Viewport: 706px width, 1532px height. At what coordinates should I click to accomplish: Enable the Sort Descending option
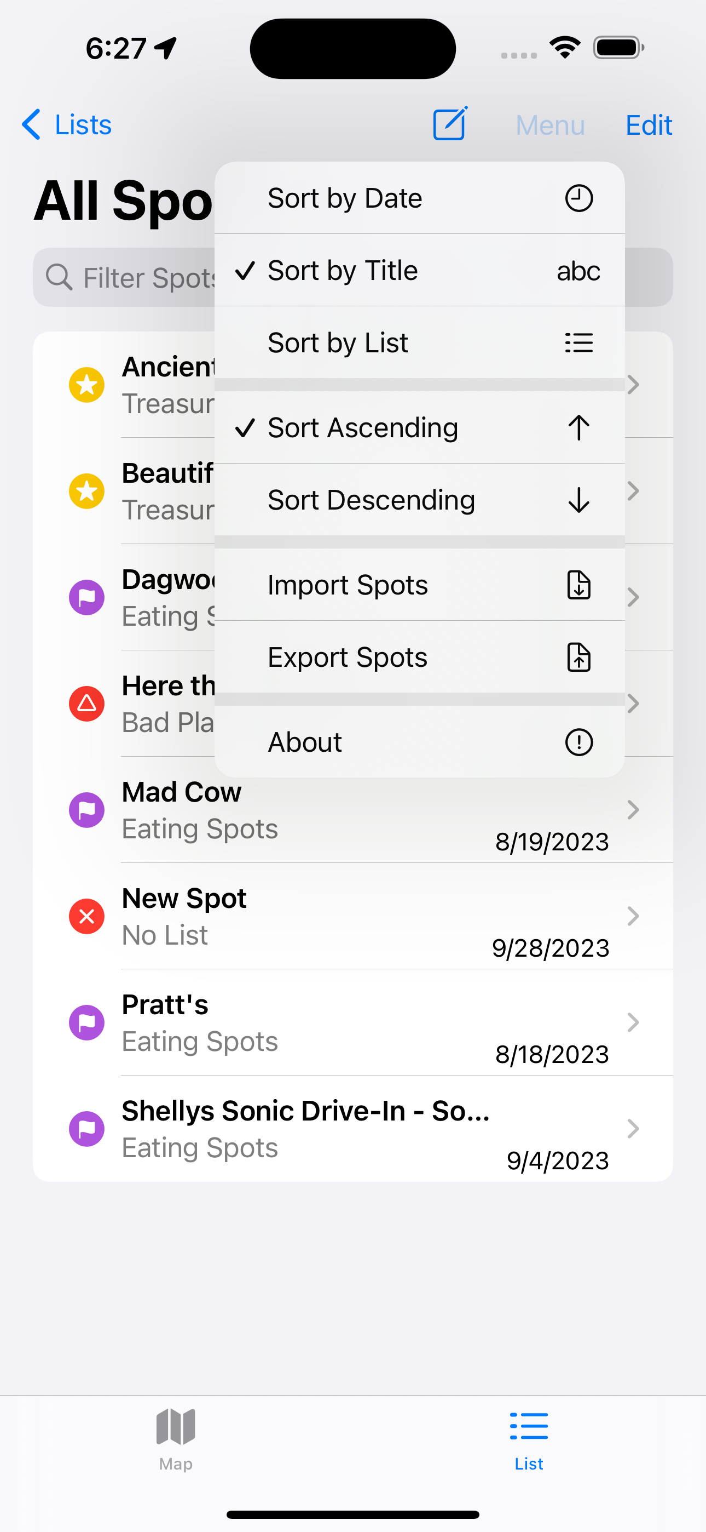click(420, 500)
